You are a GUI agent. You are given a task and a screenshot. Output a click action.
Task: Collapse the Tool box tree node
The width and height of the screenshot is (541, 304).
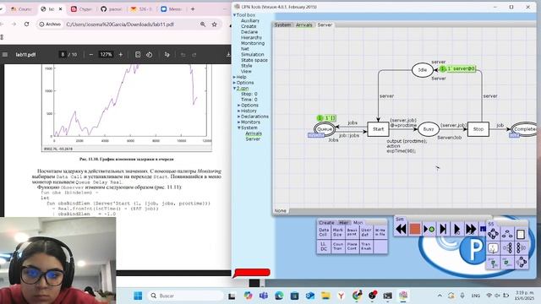click(x=235, y=15)
